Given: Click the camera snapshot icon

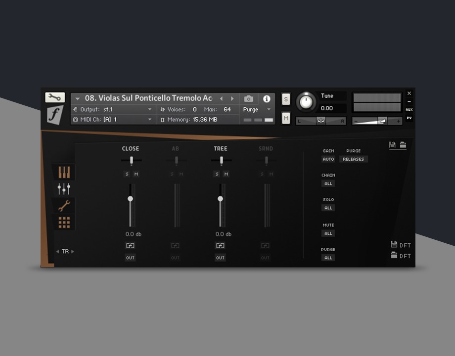Looking at the screenshot, I should click(248, 99).
